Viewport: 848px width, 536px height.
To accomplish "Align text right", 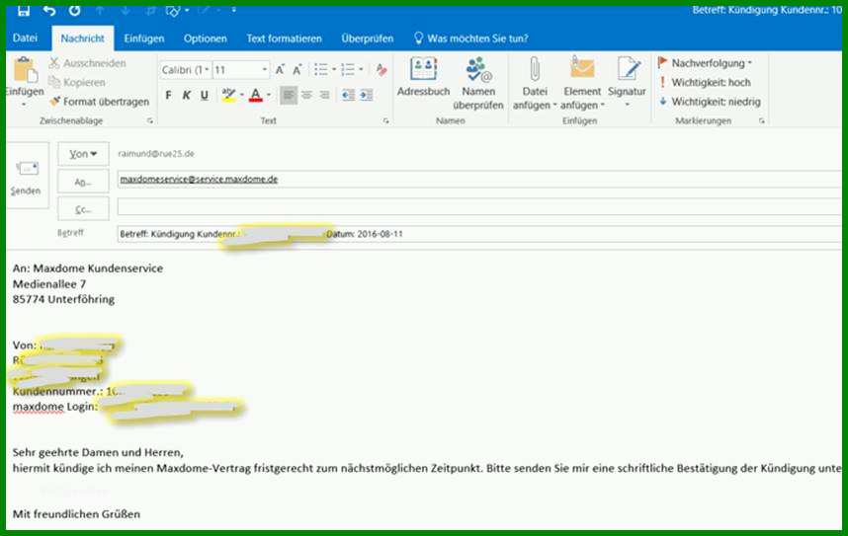I will tap(324, 95).
